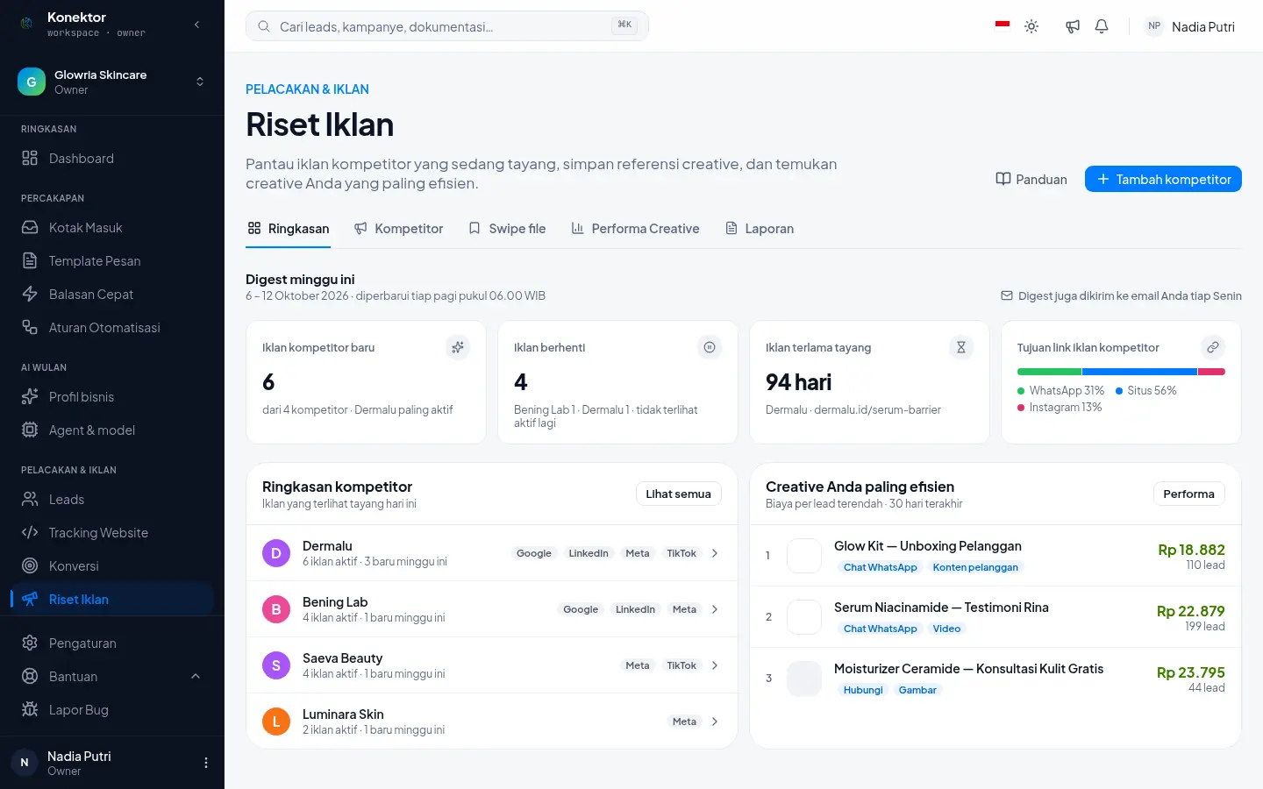Open the Glowria Skincare workspace switcher
The width and height of the screenshot is (1263, 789).
(x=112, y=82)
